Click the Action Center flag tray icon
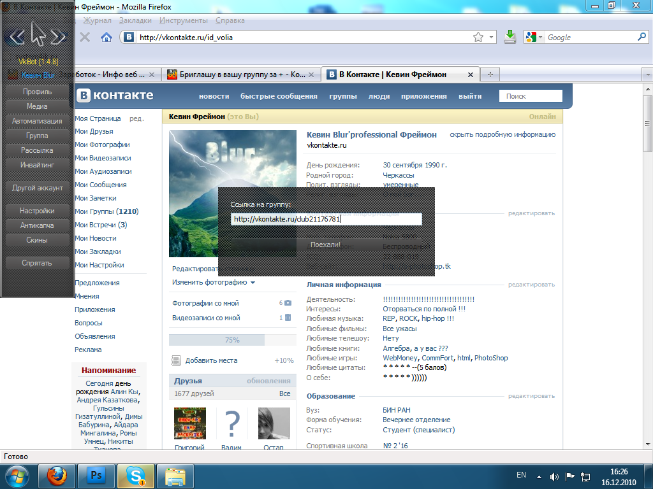Image resolution: width=653 pixels, height=489 pixels. click(x=569, y=476)
